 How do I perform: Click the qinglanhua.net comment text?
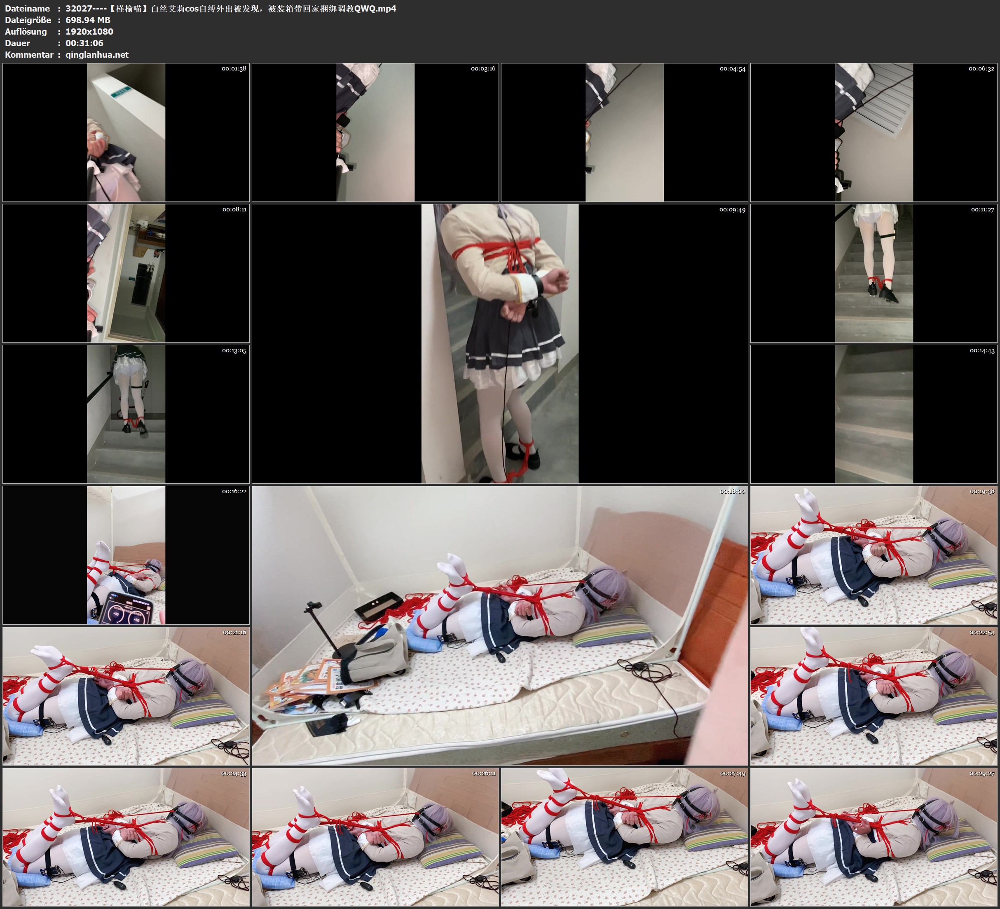[x=97, y=54]
